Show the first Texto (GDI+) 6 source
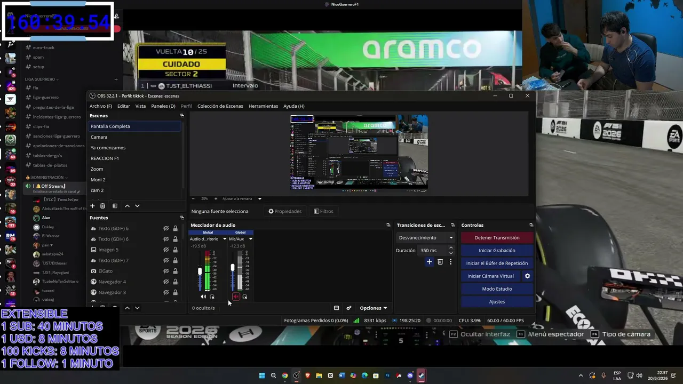Viewport: 683px width, 384px height. coord(166,228)
